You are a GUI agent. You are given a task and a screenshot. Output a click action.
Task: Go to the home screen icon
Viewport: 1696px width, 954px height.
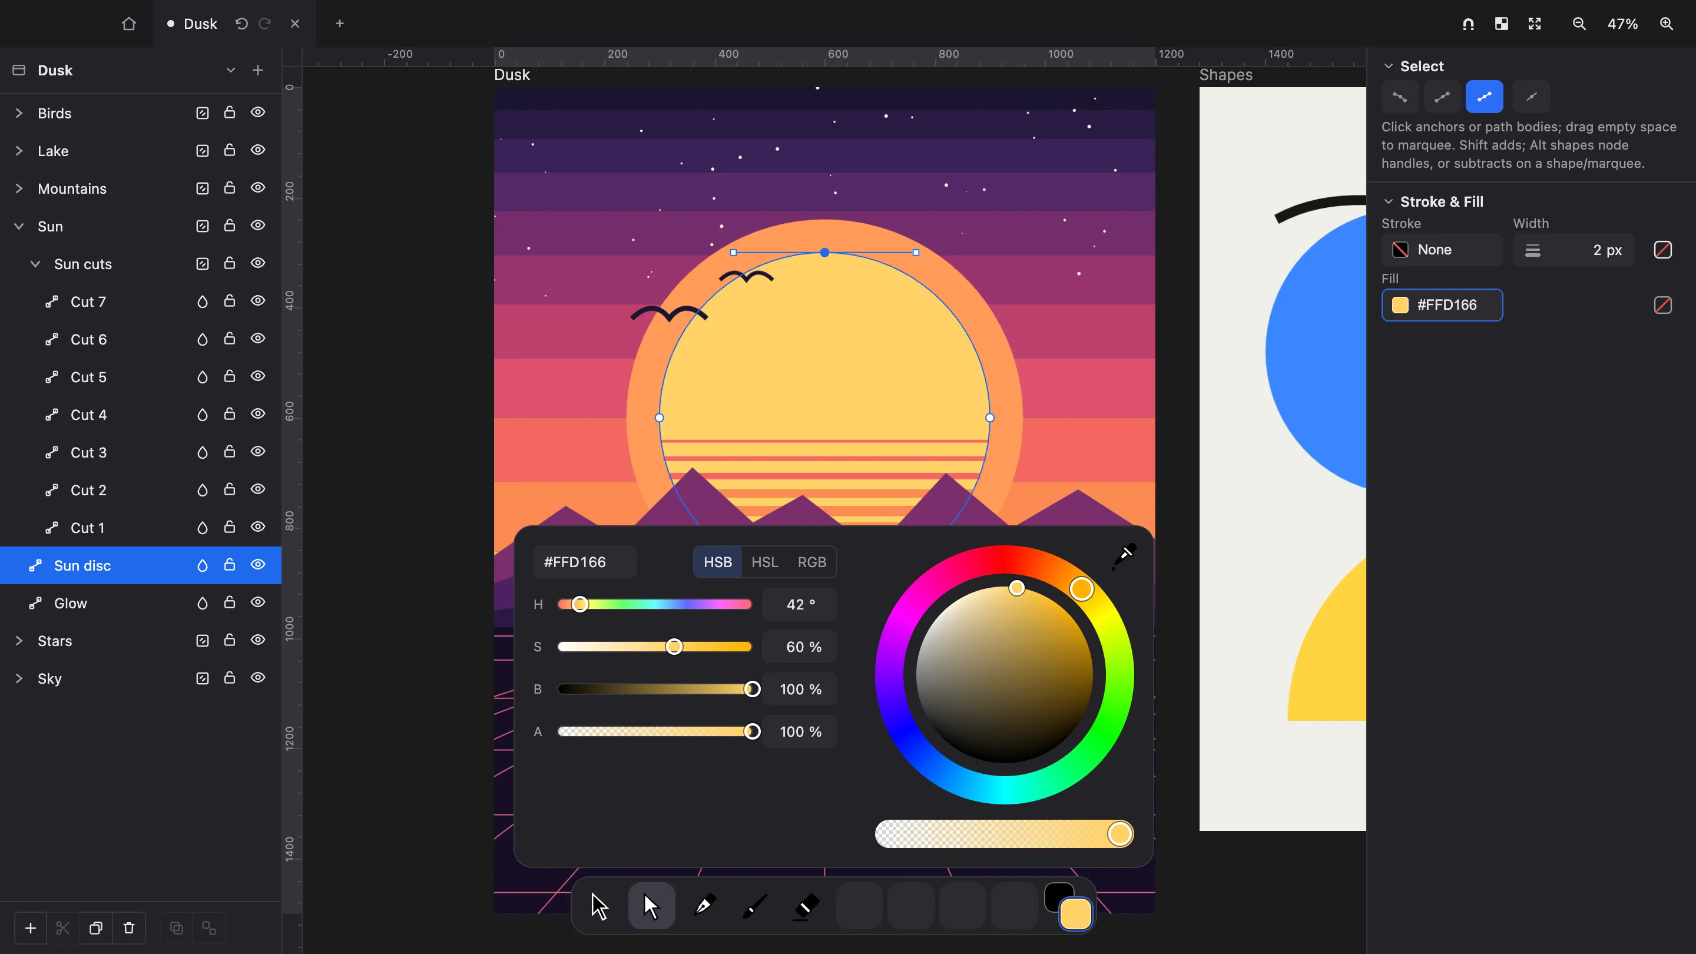(128, 24)
